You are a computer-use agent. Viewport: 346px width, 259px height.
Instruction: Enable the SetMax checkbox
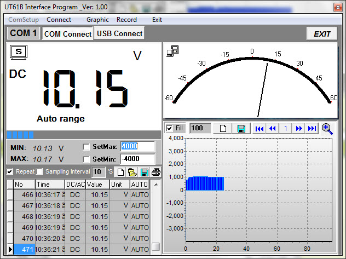[x=86, y=147]
